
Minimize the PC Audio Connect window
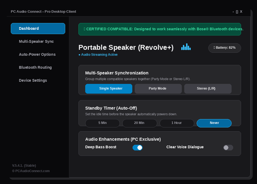(233, 12)
